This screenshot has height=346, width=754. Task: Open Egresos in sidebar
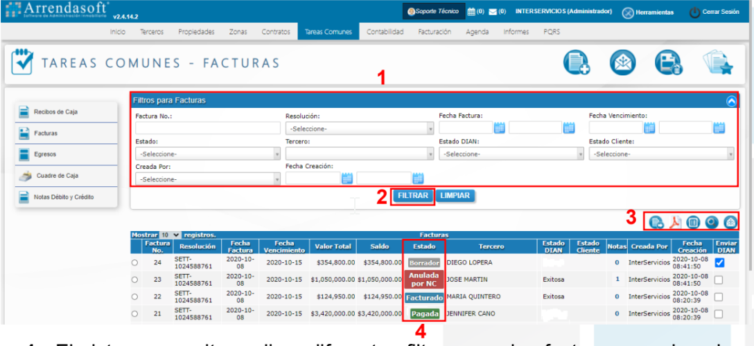click(x=67, y=154)
